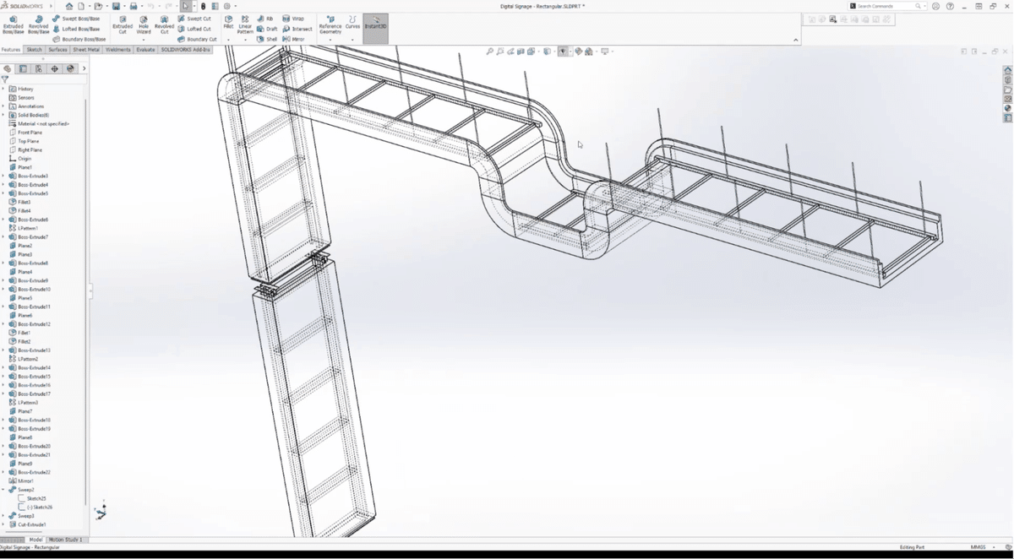Screen dimensions: 1014x559
Task: Collapse the CommandManager ribbon with the chevron
Action: point(794,40)
